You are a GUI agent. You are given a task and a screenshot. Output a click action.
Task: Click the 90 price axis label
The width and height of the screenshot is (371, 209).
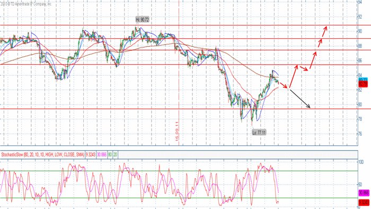[360, 31]
